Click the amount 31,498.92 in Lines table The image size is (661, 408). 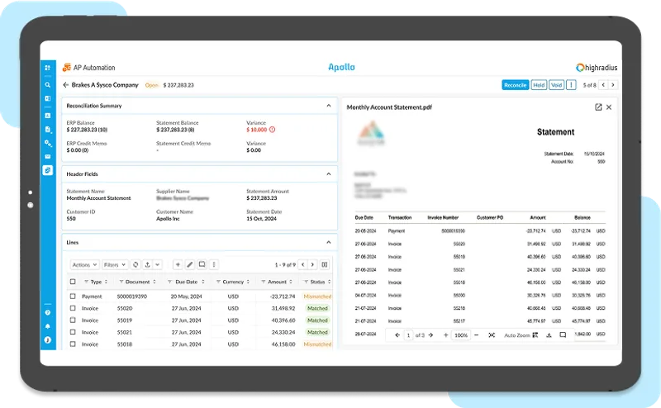coord(283,308)
